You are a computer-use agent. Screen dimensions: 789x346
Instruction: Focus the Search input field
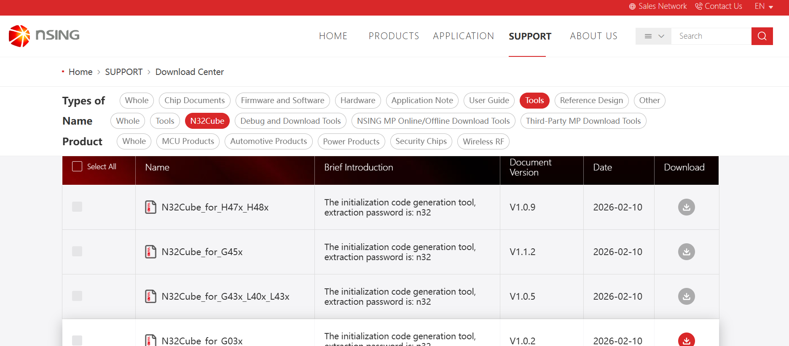(711, 36)
